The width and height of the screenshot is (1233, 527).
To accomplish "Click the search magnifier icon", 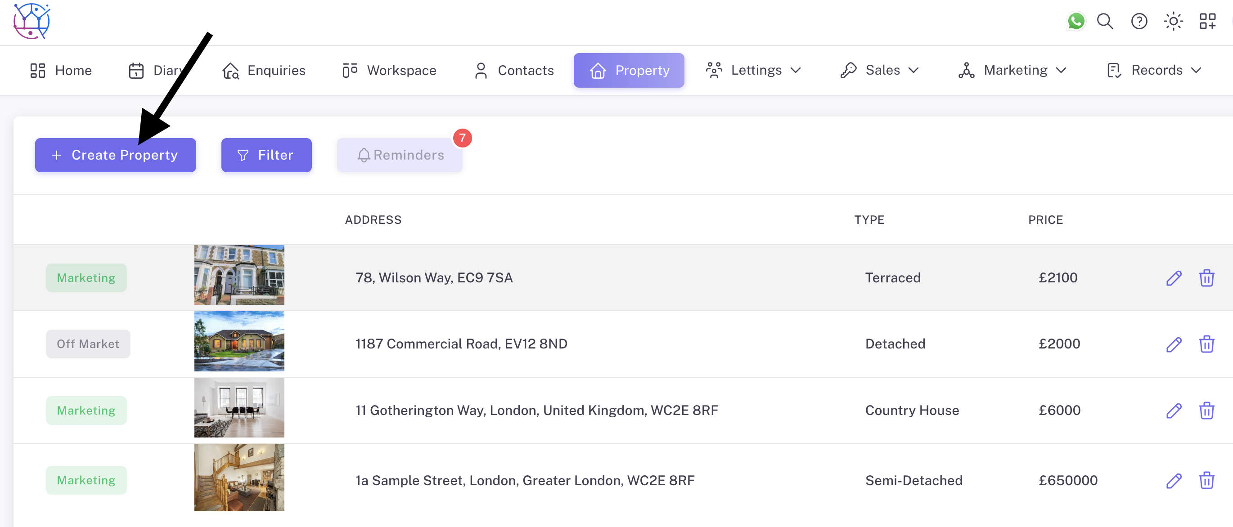I will [x=1105, y=22].
